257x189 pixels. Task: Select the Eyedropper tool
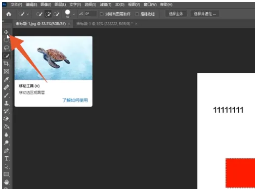[7, 79]
